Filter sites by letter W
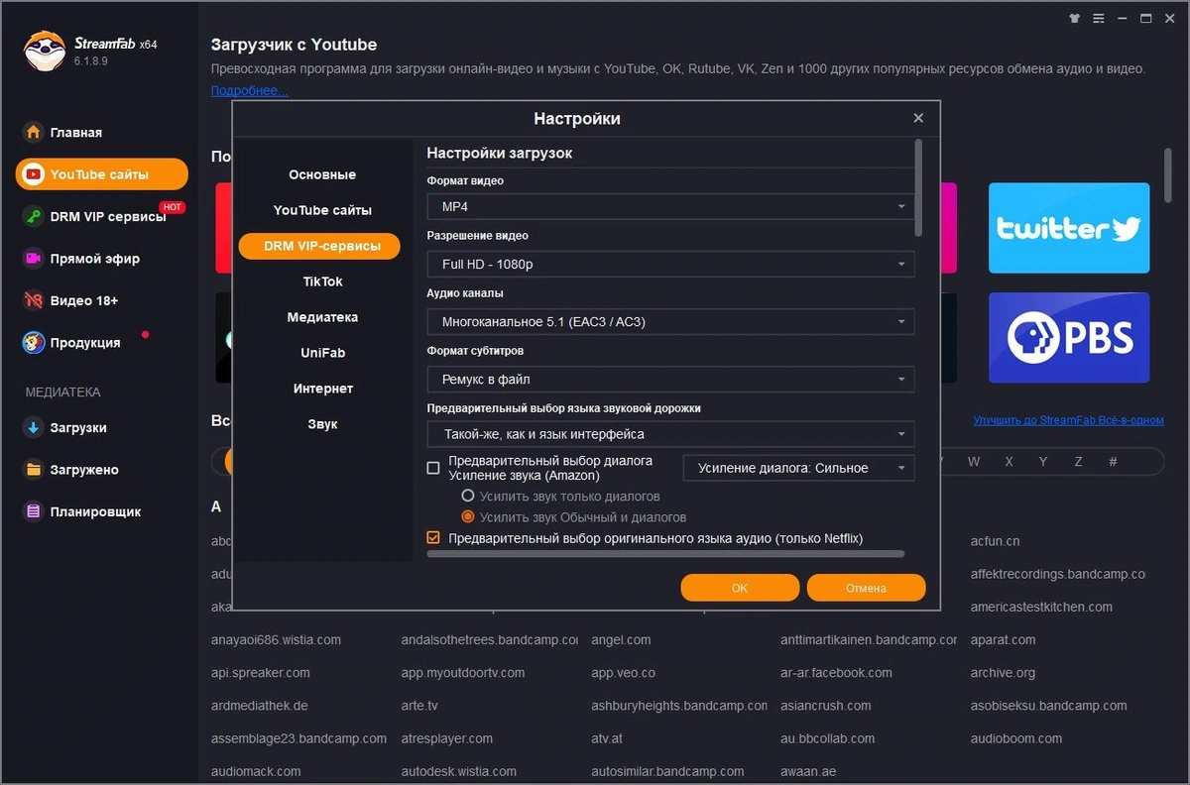 pos(974,462)
